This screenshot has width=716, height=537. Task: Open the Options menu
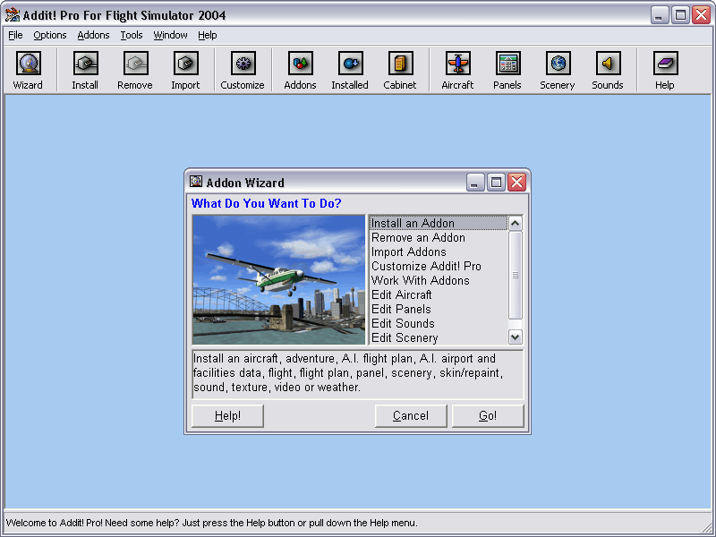50,35
